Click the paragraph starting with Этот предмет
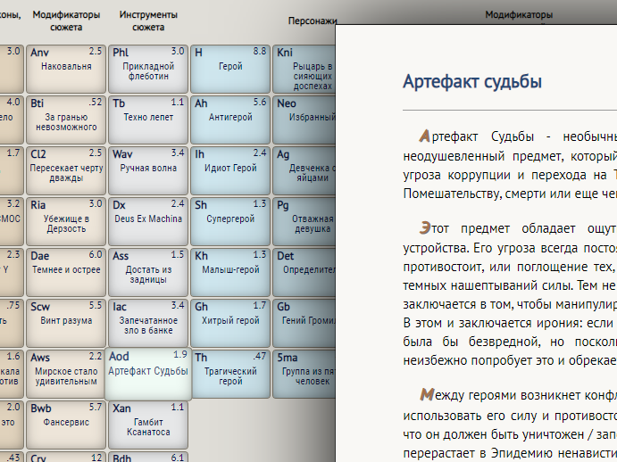Screen dimensions: 617x462 [x=510, y=294]
